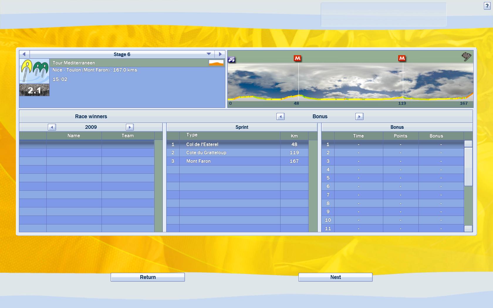Viewport: 493px width, 308px height.
Task: Open the Stage 6 dropdown list
Action: [209, 54]
